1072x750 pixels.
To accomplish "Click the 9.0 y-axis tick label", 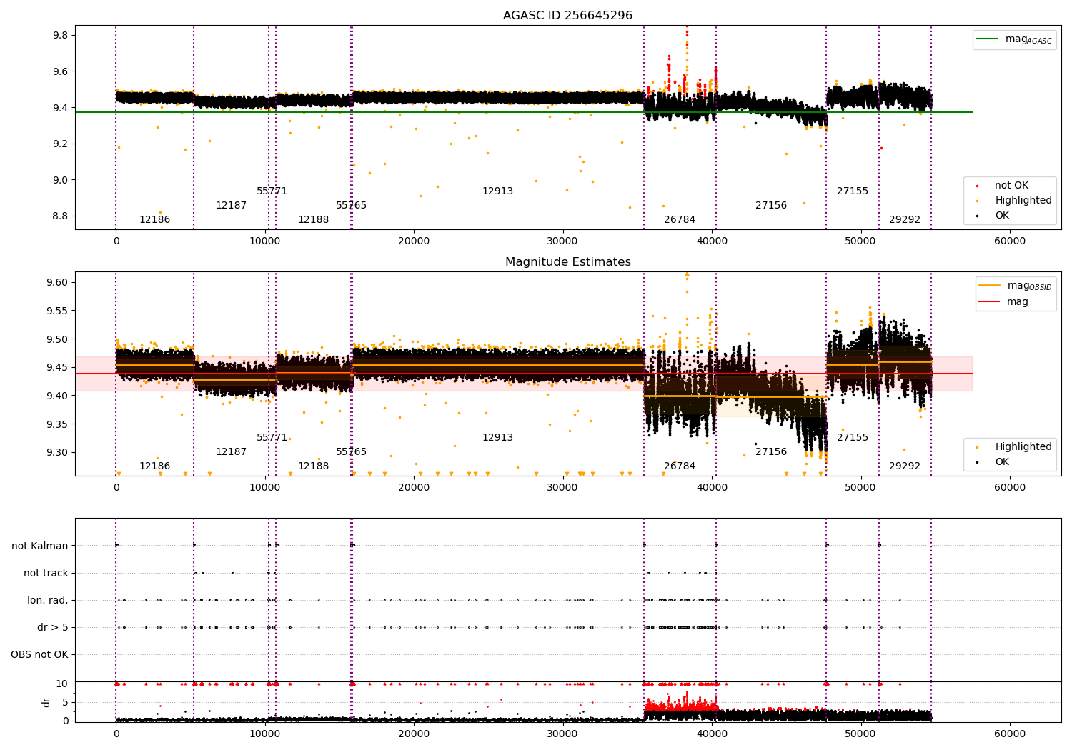I will tap(61, 180).
